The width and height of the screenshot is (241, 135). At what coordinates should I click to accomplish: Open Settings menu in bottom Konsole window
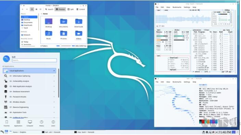click(x=187, y=82)
